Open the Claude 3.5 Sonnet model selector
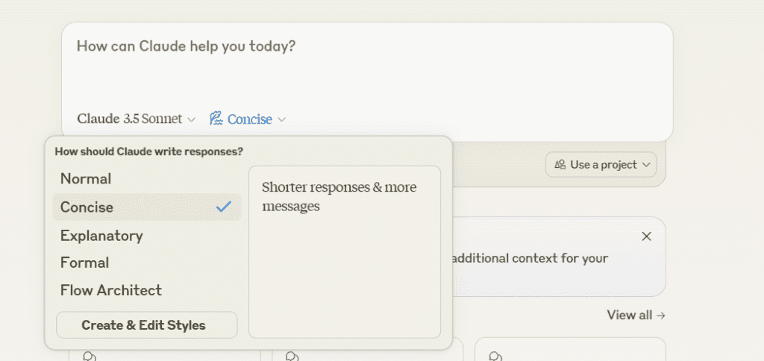764x361 pixels. coord(136,119)
